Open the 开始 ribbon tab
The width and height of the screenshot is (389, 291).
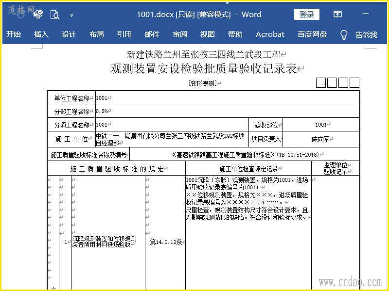point(14,34)
